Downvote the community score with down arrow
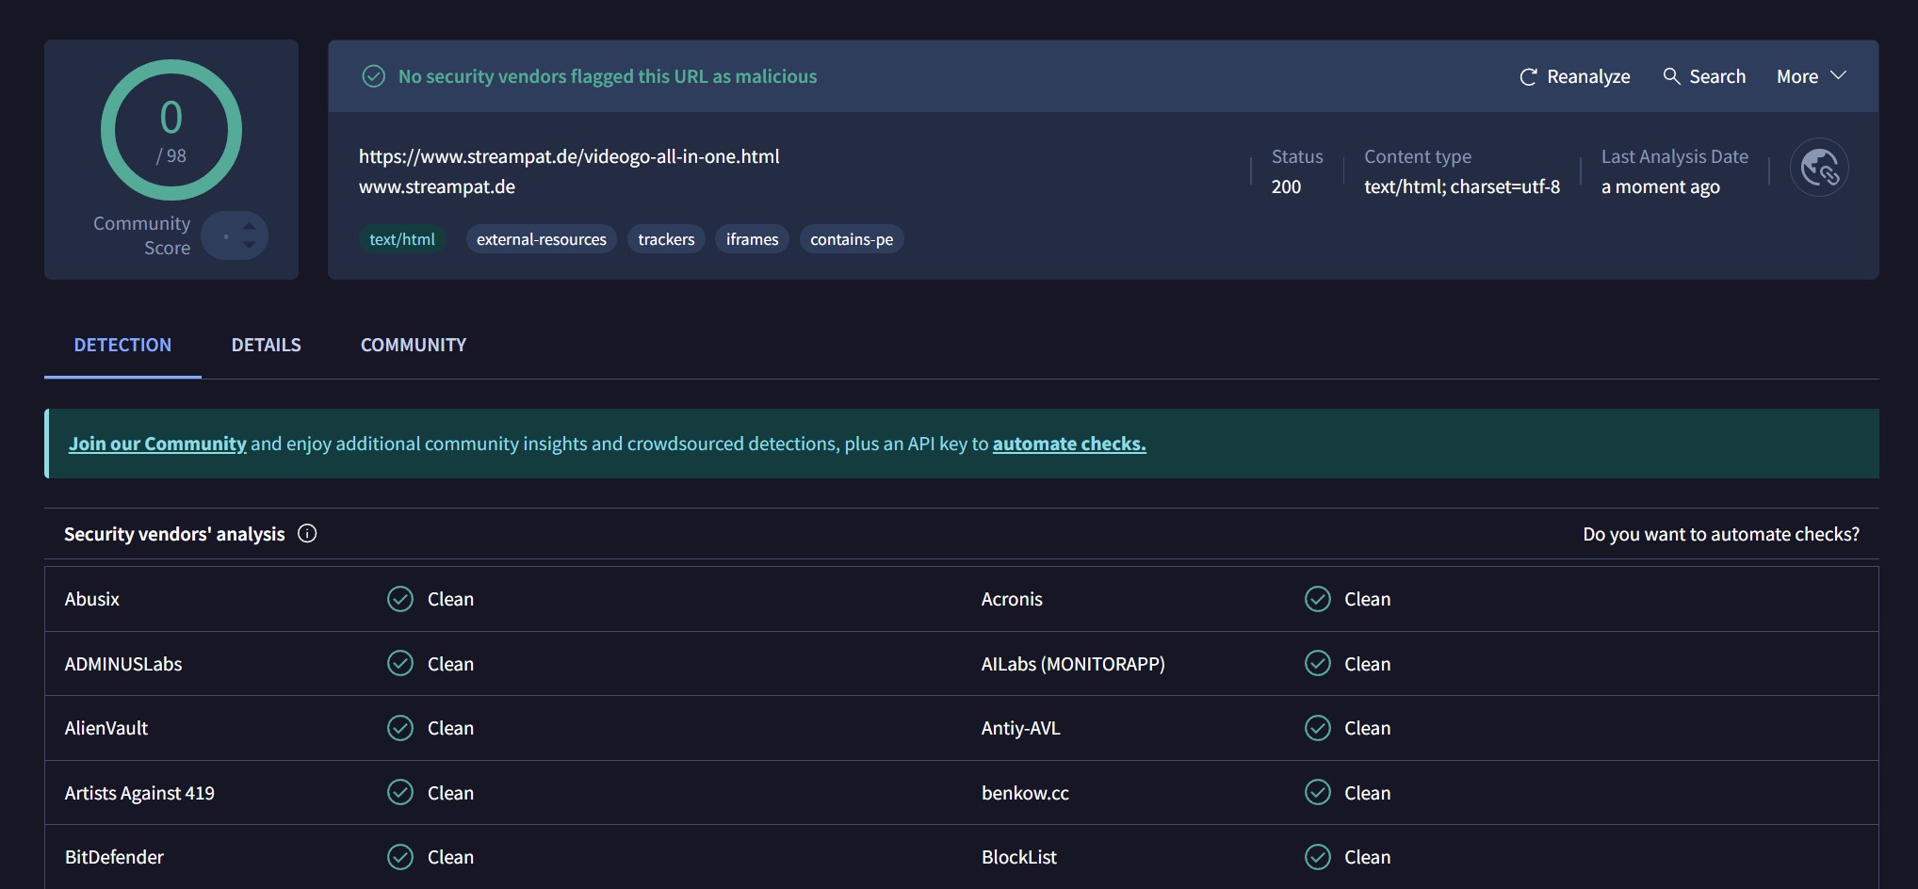Viewport: 1918px width, 889px height. coord(249,245)
